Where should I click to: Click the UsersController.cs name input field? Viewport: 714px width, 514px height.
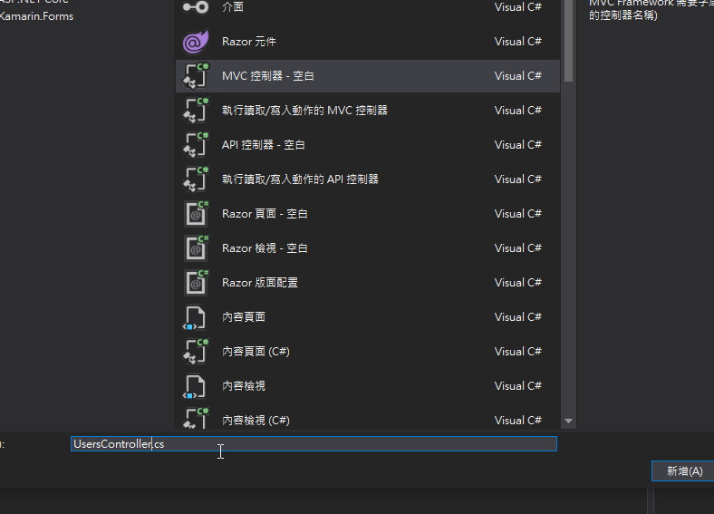point(314,444)
